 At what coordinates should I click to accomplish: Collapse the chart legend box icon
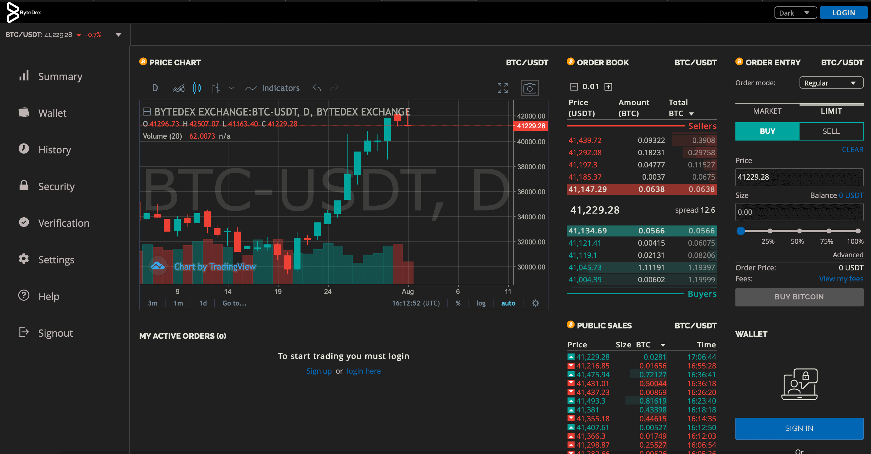[x=146, y=111]
